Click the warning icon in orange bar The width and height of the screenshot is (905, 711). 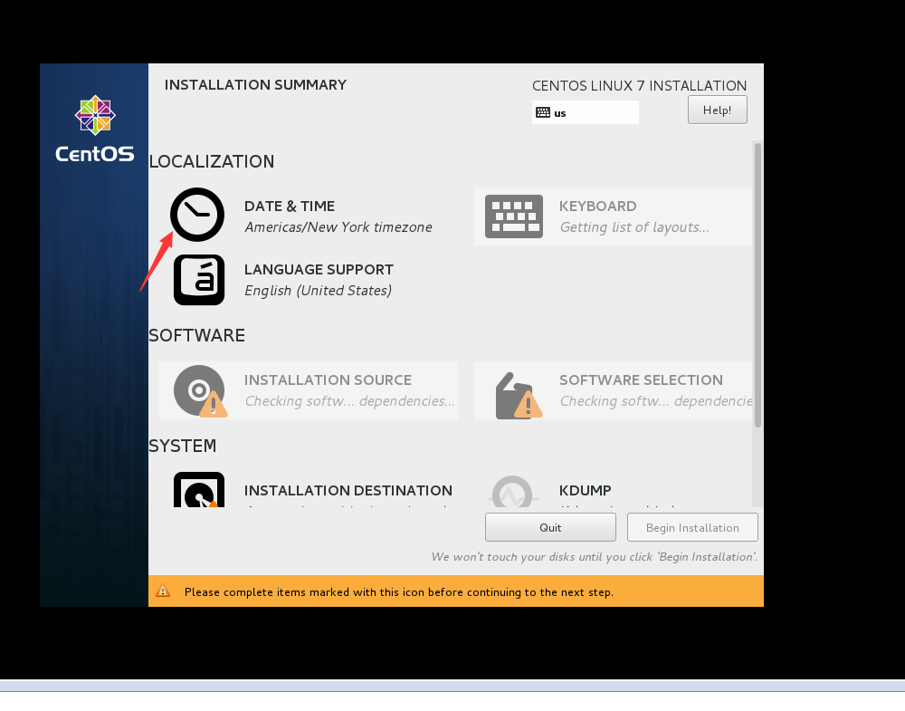(x=163, y=591)
